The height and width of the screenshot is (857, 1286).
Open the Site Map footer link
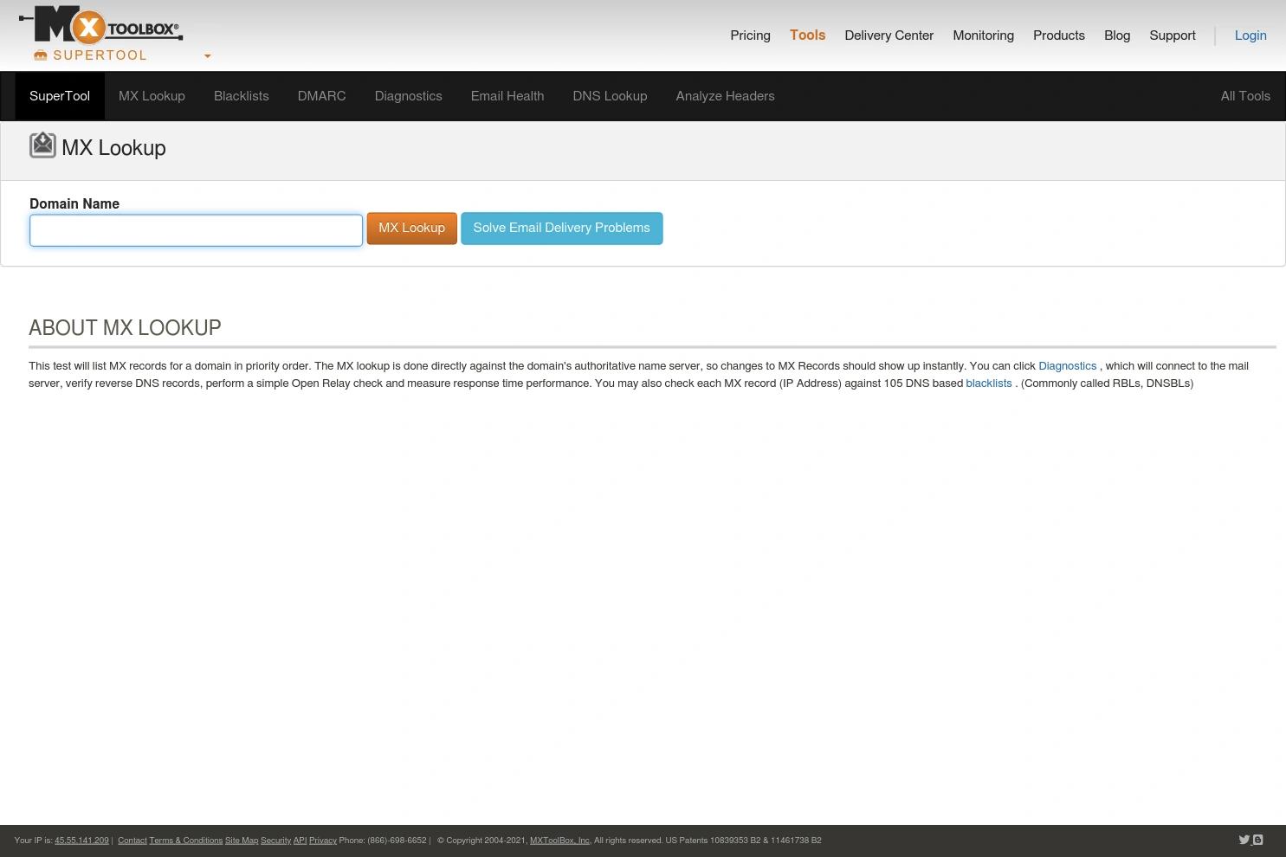coord(242,841)
